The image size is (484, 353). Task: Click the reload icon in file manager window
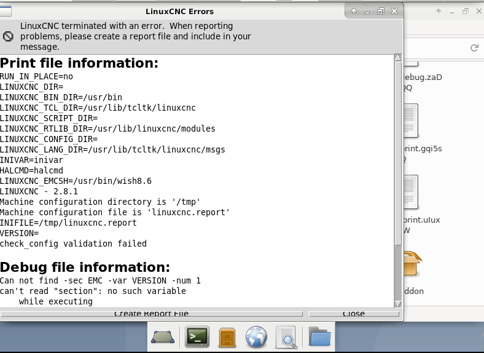click(x=474, y=48)
